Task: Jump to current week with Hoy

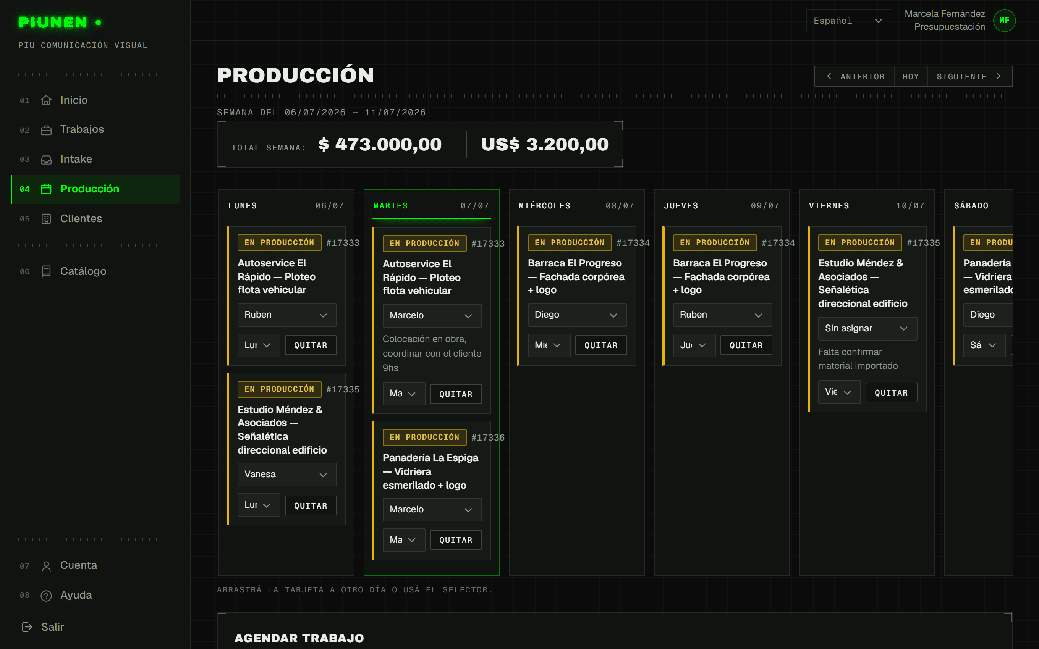Action: (x=911, y=76)
